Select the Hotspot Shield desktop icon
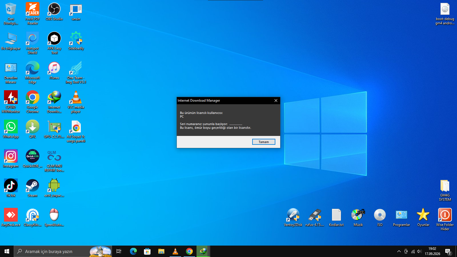 click(x=33, y=43)
